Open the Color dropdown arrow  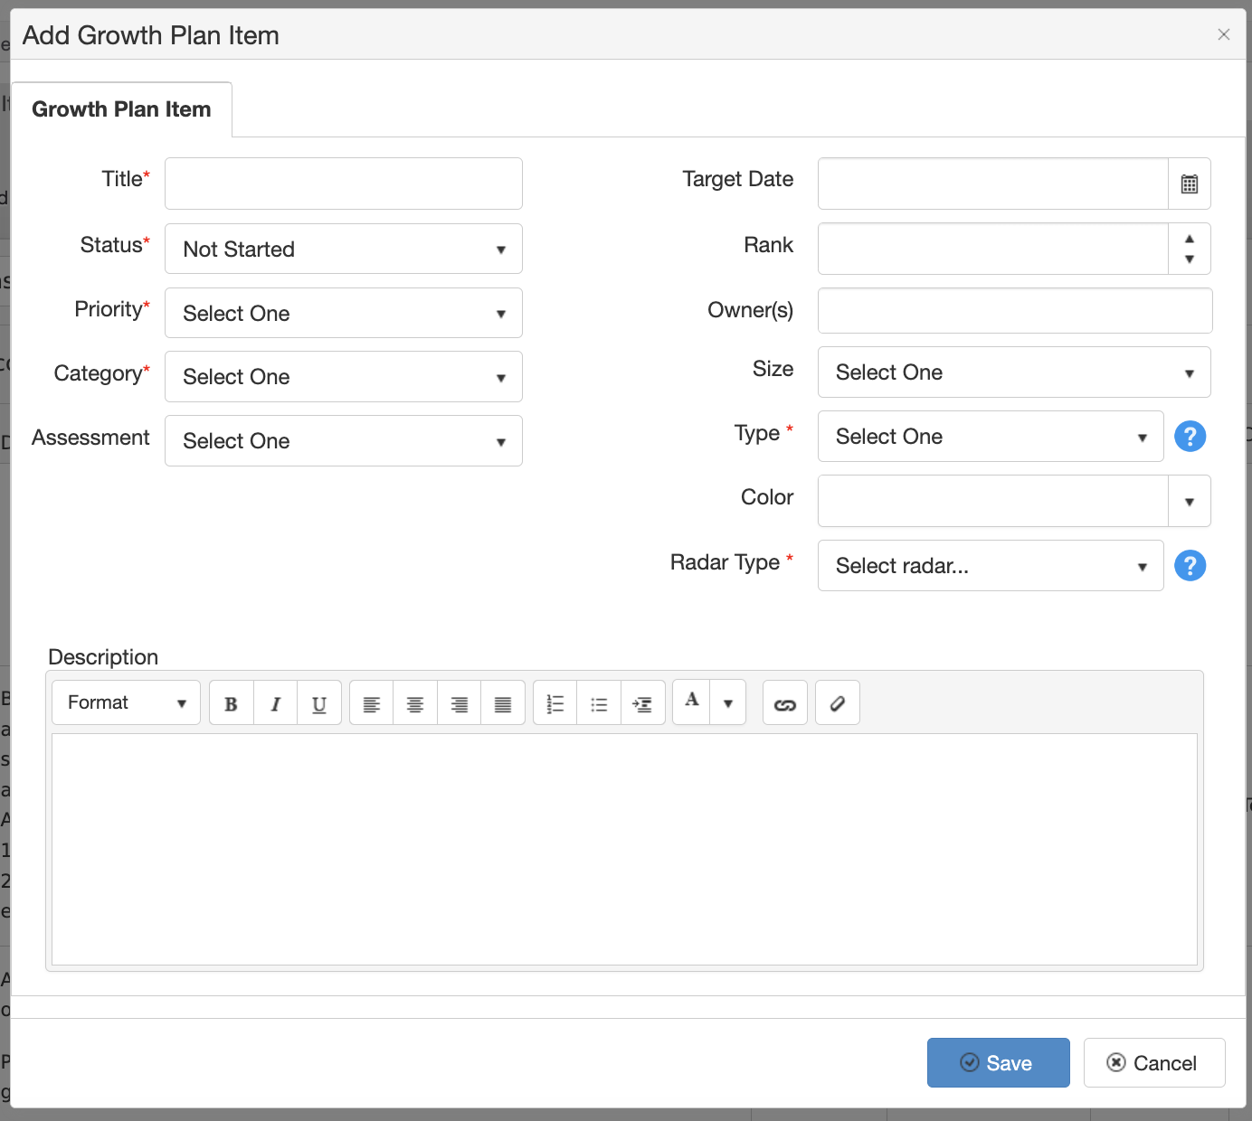point(1190,502)
